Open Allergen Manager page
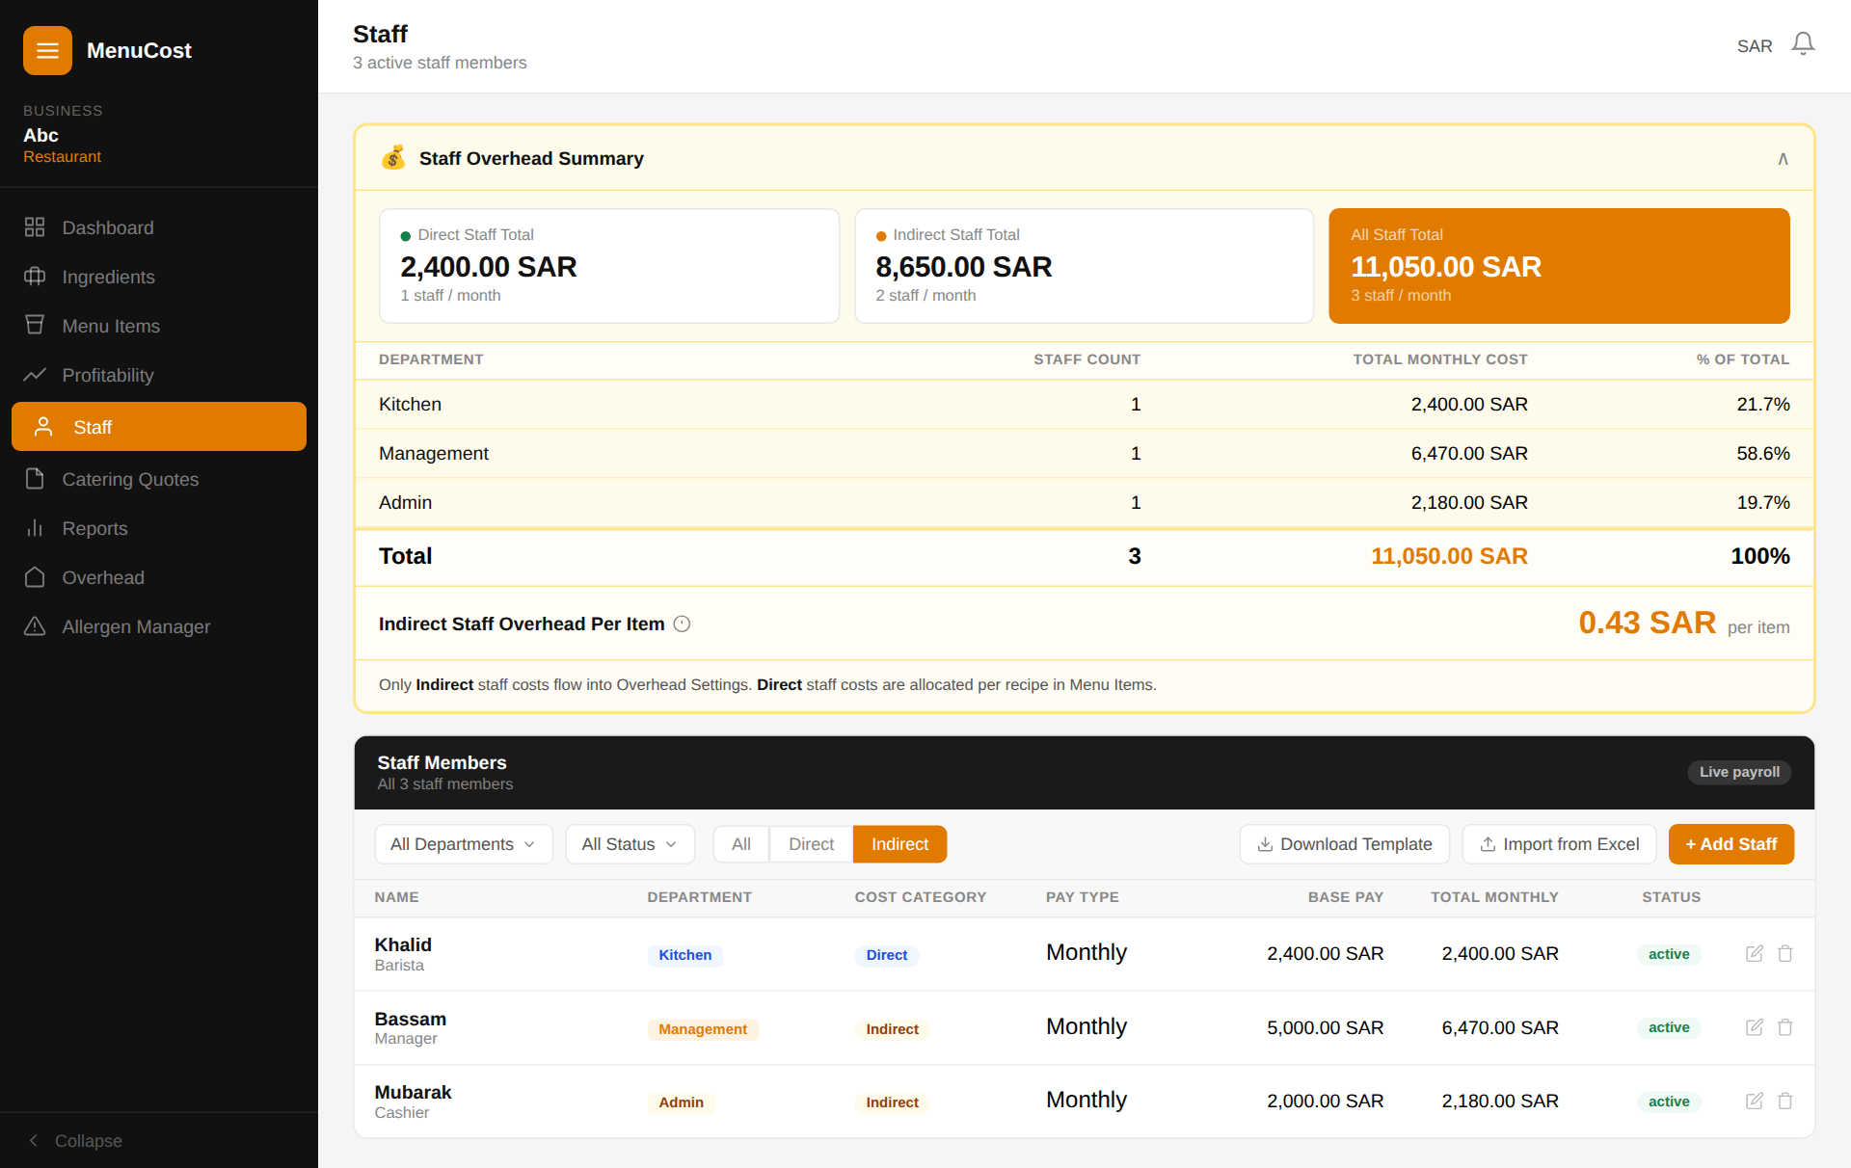 159,626
